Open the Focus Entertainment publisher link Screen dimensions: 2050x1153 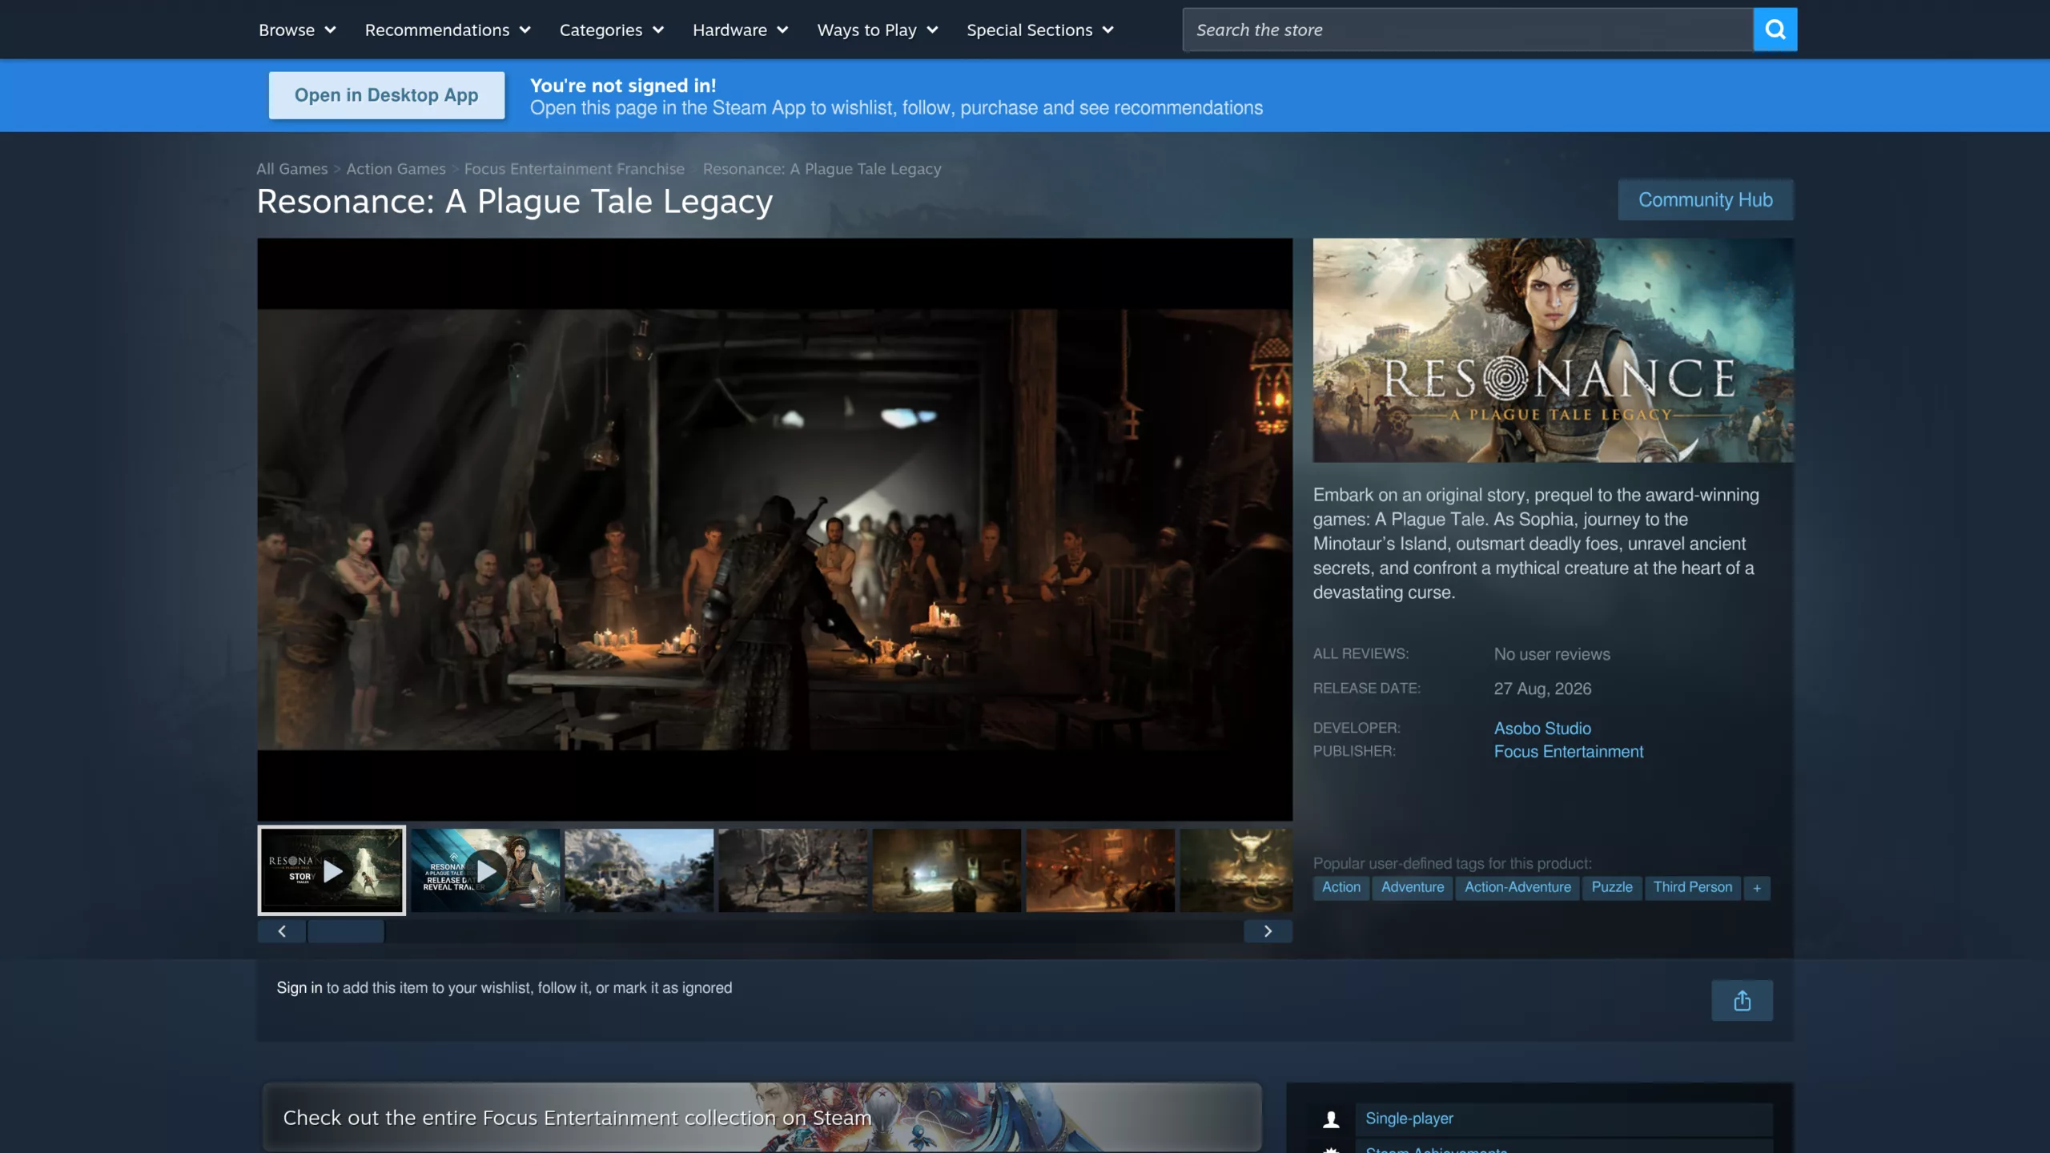tap(1568, 752)
